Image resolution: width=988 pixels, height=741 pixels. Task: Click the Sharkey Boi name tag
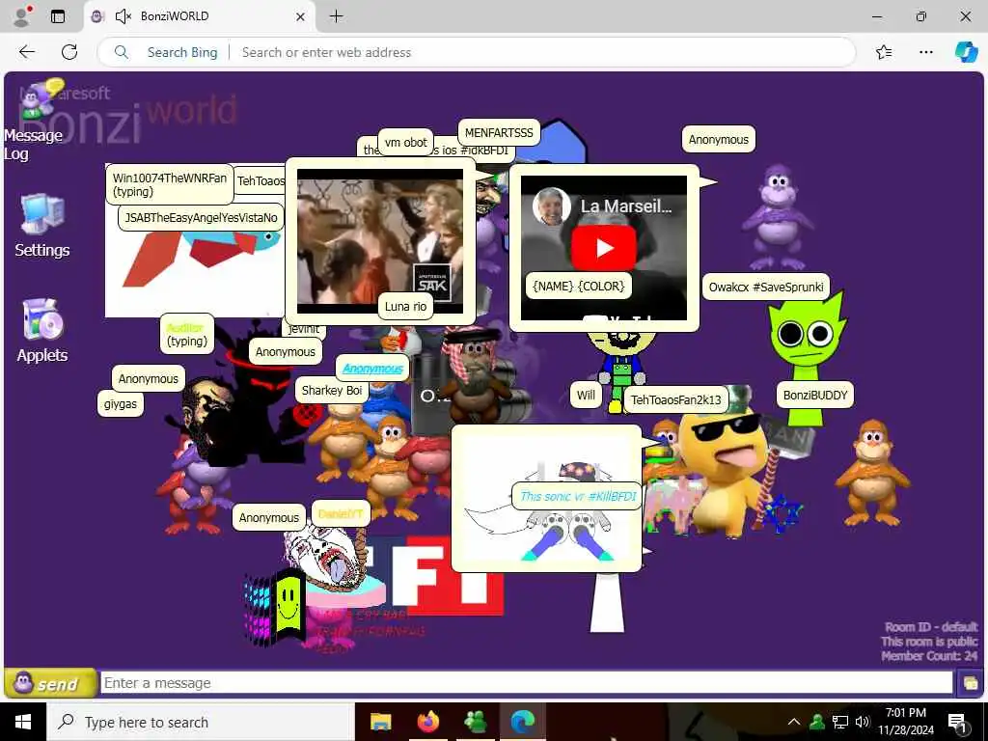point(332,390)
